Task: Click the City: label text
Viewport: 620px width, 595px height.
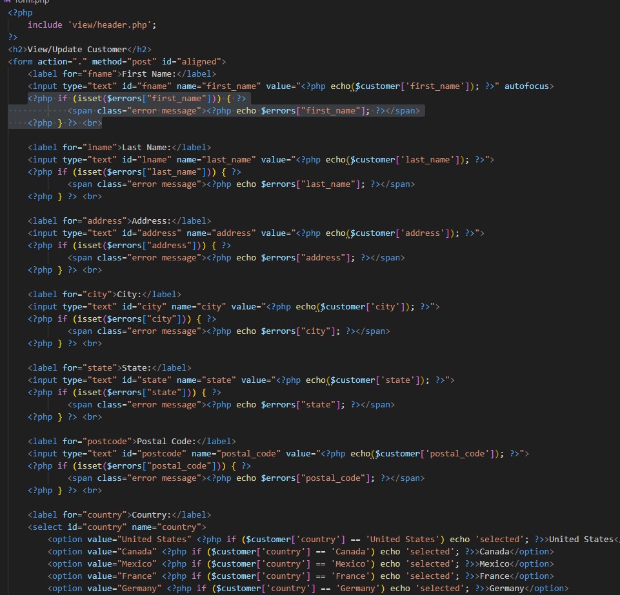Action: (x=129, y=295)
